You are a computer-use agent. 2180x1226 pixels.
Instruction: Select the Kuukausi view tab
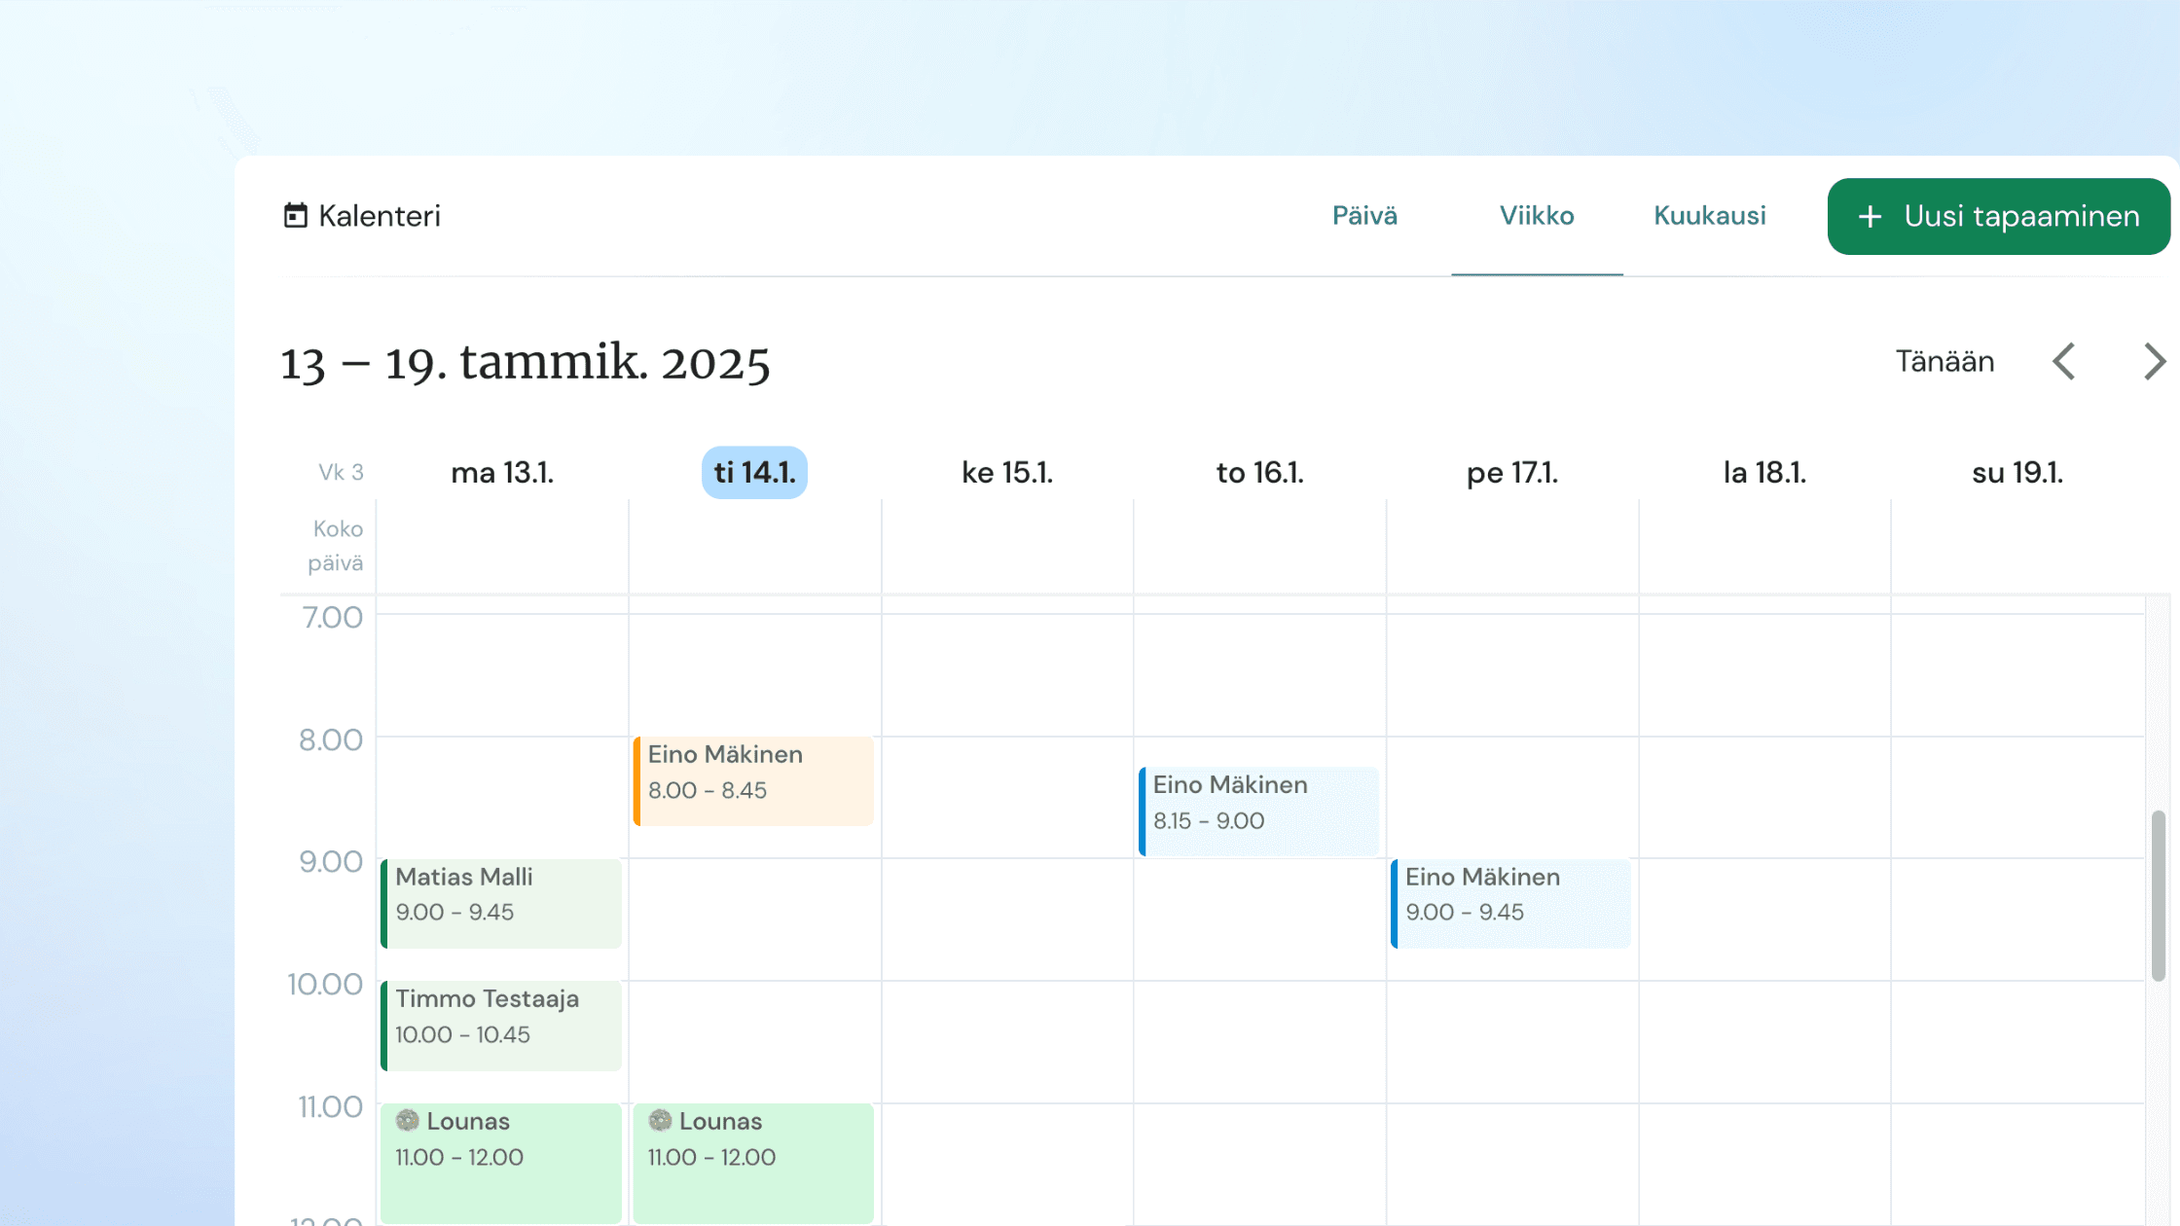(x=1707, y=214)
